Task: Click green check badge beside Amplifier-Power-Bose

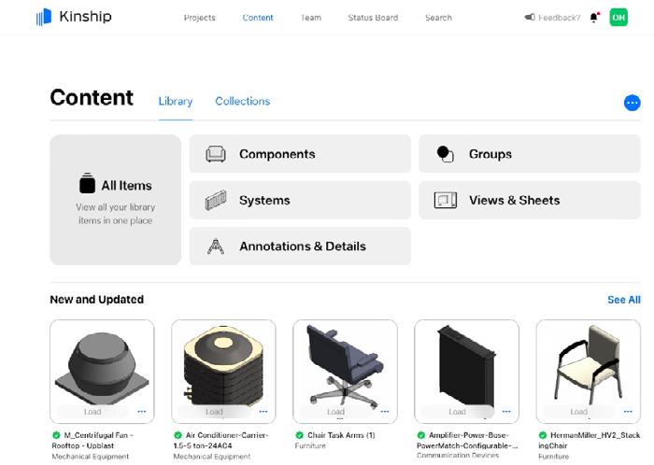Action: coord(420,435)
